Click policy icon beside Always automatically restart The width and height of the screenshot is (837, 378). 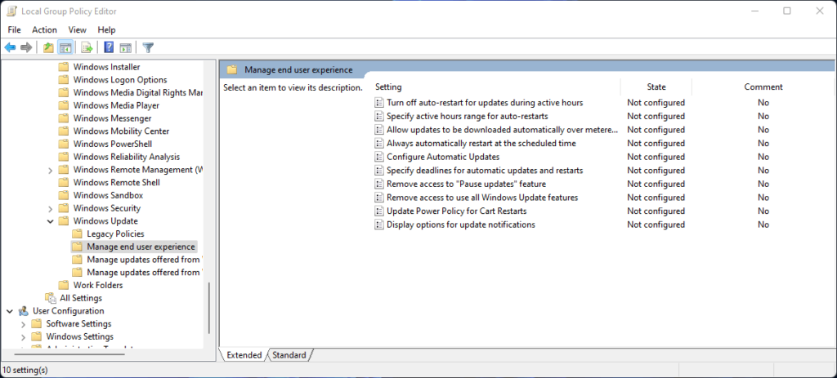[x=379, y=143]
